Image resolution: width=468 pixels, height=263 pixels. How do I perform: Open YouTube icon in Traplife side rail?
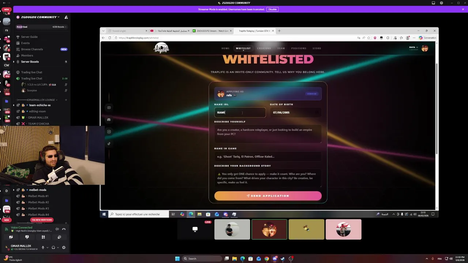coord(109,107)
